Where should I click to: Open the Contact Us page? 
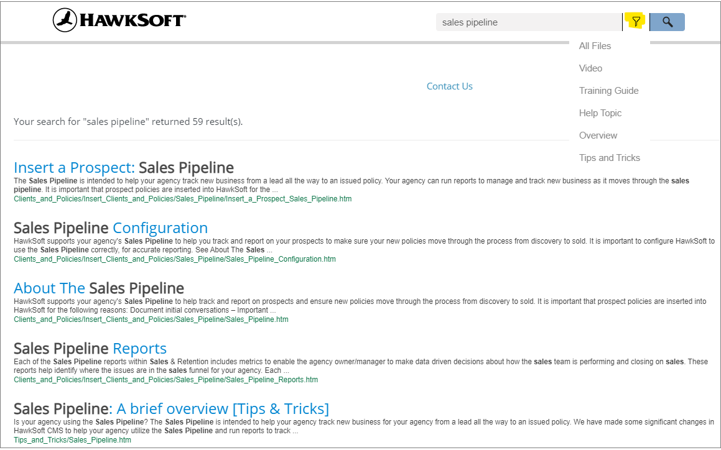(x=449, y=86)
